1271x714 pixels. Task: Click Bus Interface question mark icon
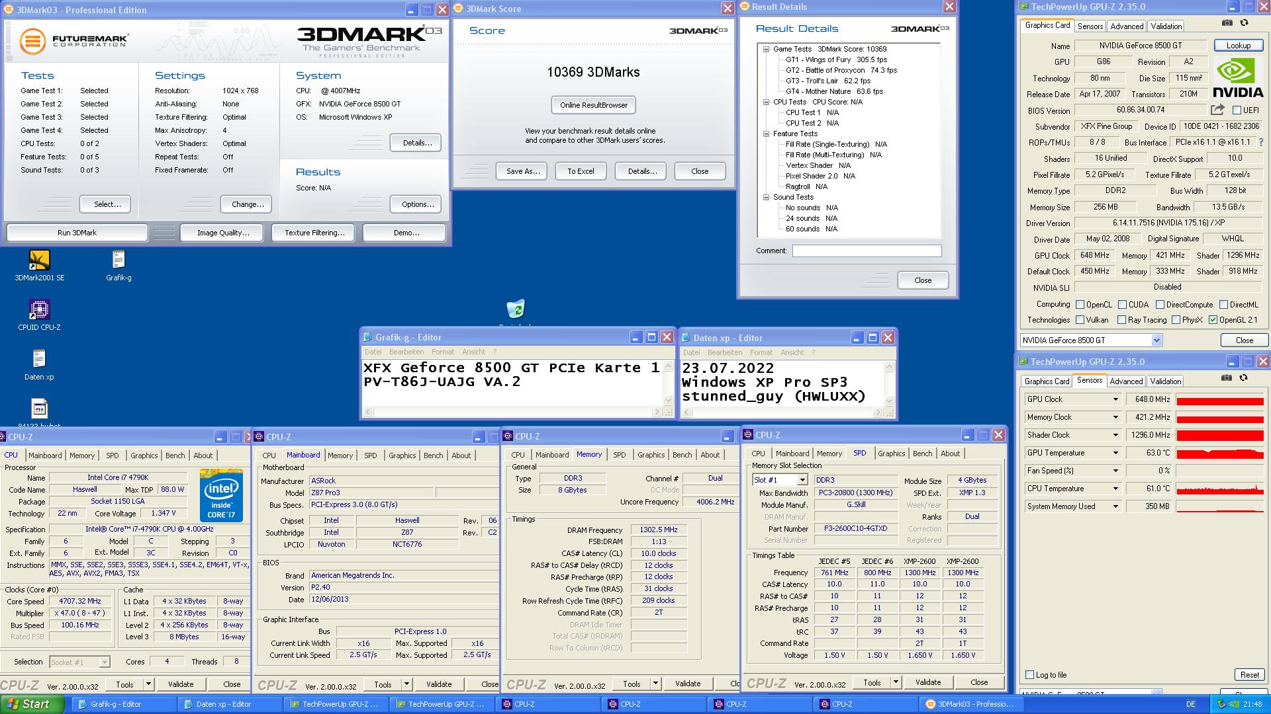(x=1260, y=142)
